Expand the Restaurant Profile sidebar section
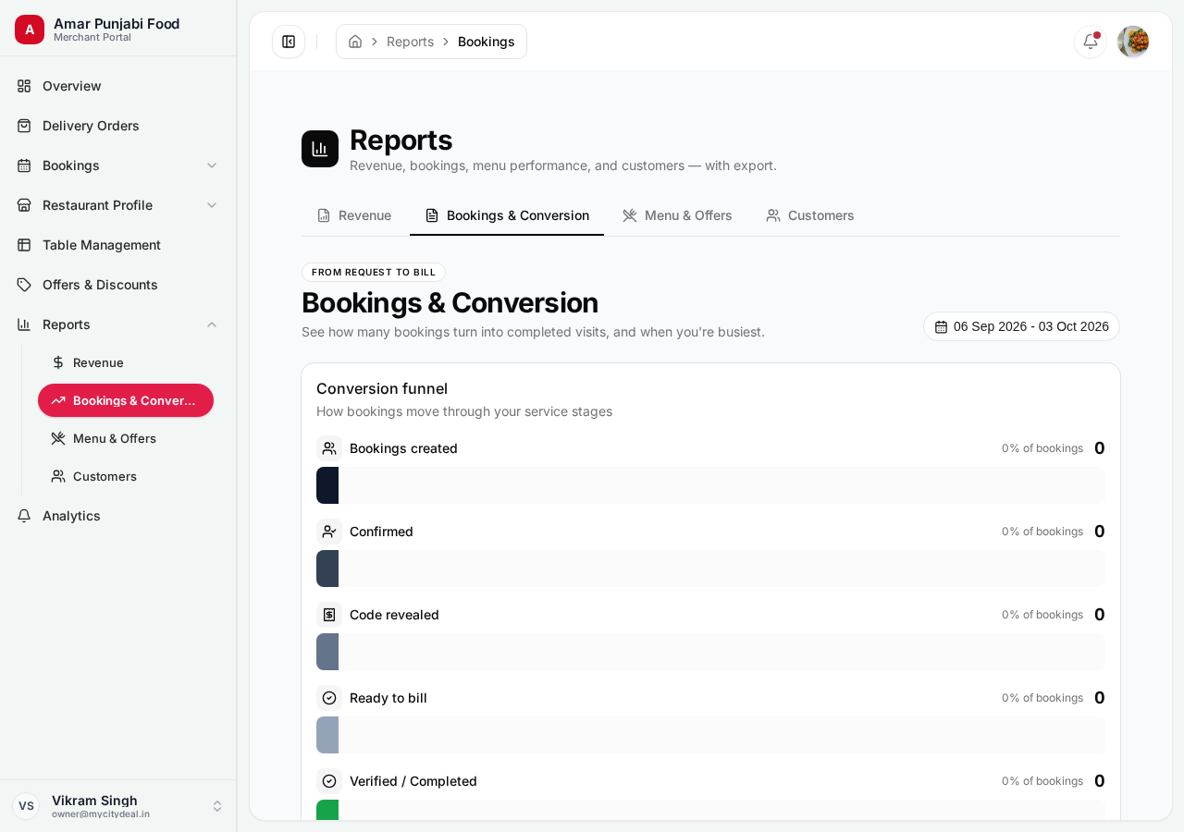The image size is (1184, 832). tap(118, 205)
